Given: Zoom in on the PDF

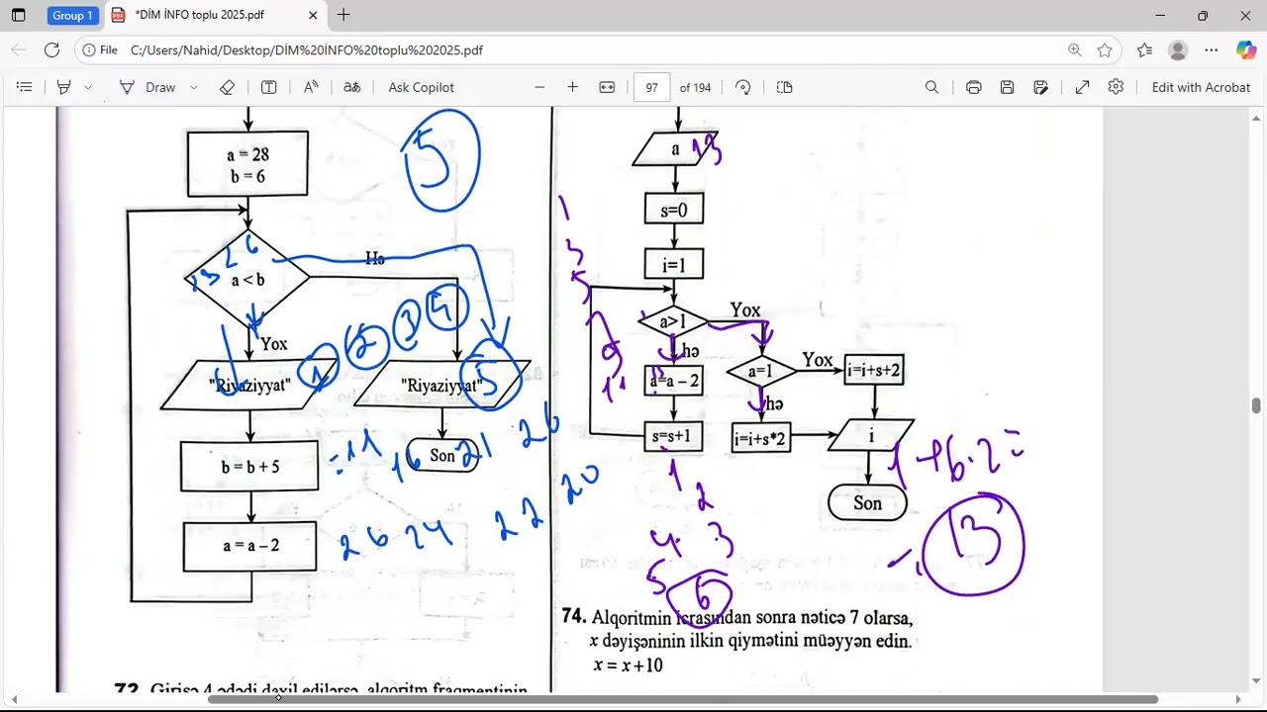Looking at the screenshot, I should pos(572,87).
